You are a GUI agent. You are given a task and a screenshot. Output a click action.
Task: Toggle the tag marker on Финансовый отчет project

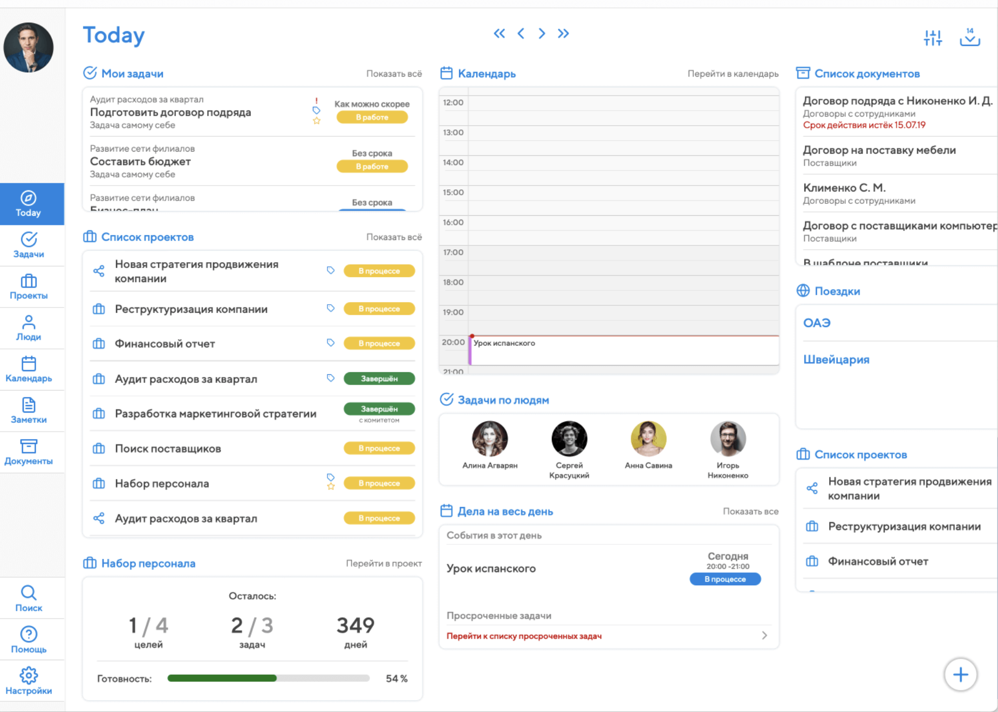click(331, 343)
